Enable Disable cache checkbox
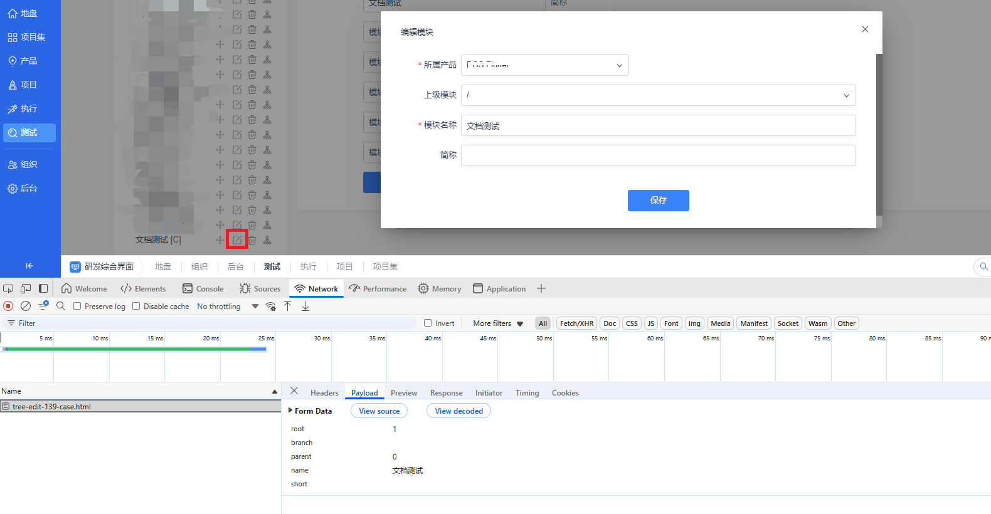Viewport: 991px width, 514px height. pyautogui.click(x=136, y=306)
